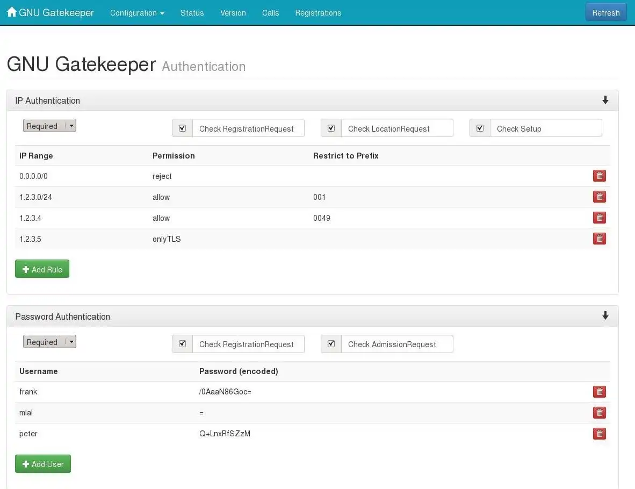The width and height of the screenshot is (635, 489).
Task: Collapse the Password Authentication panel arrow
Action: click(605, 315)
